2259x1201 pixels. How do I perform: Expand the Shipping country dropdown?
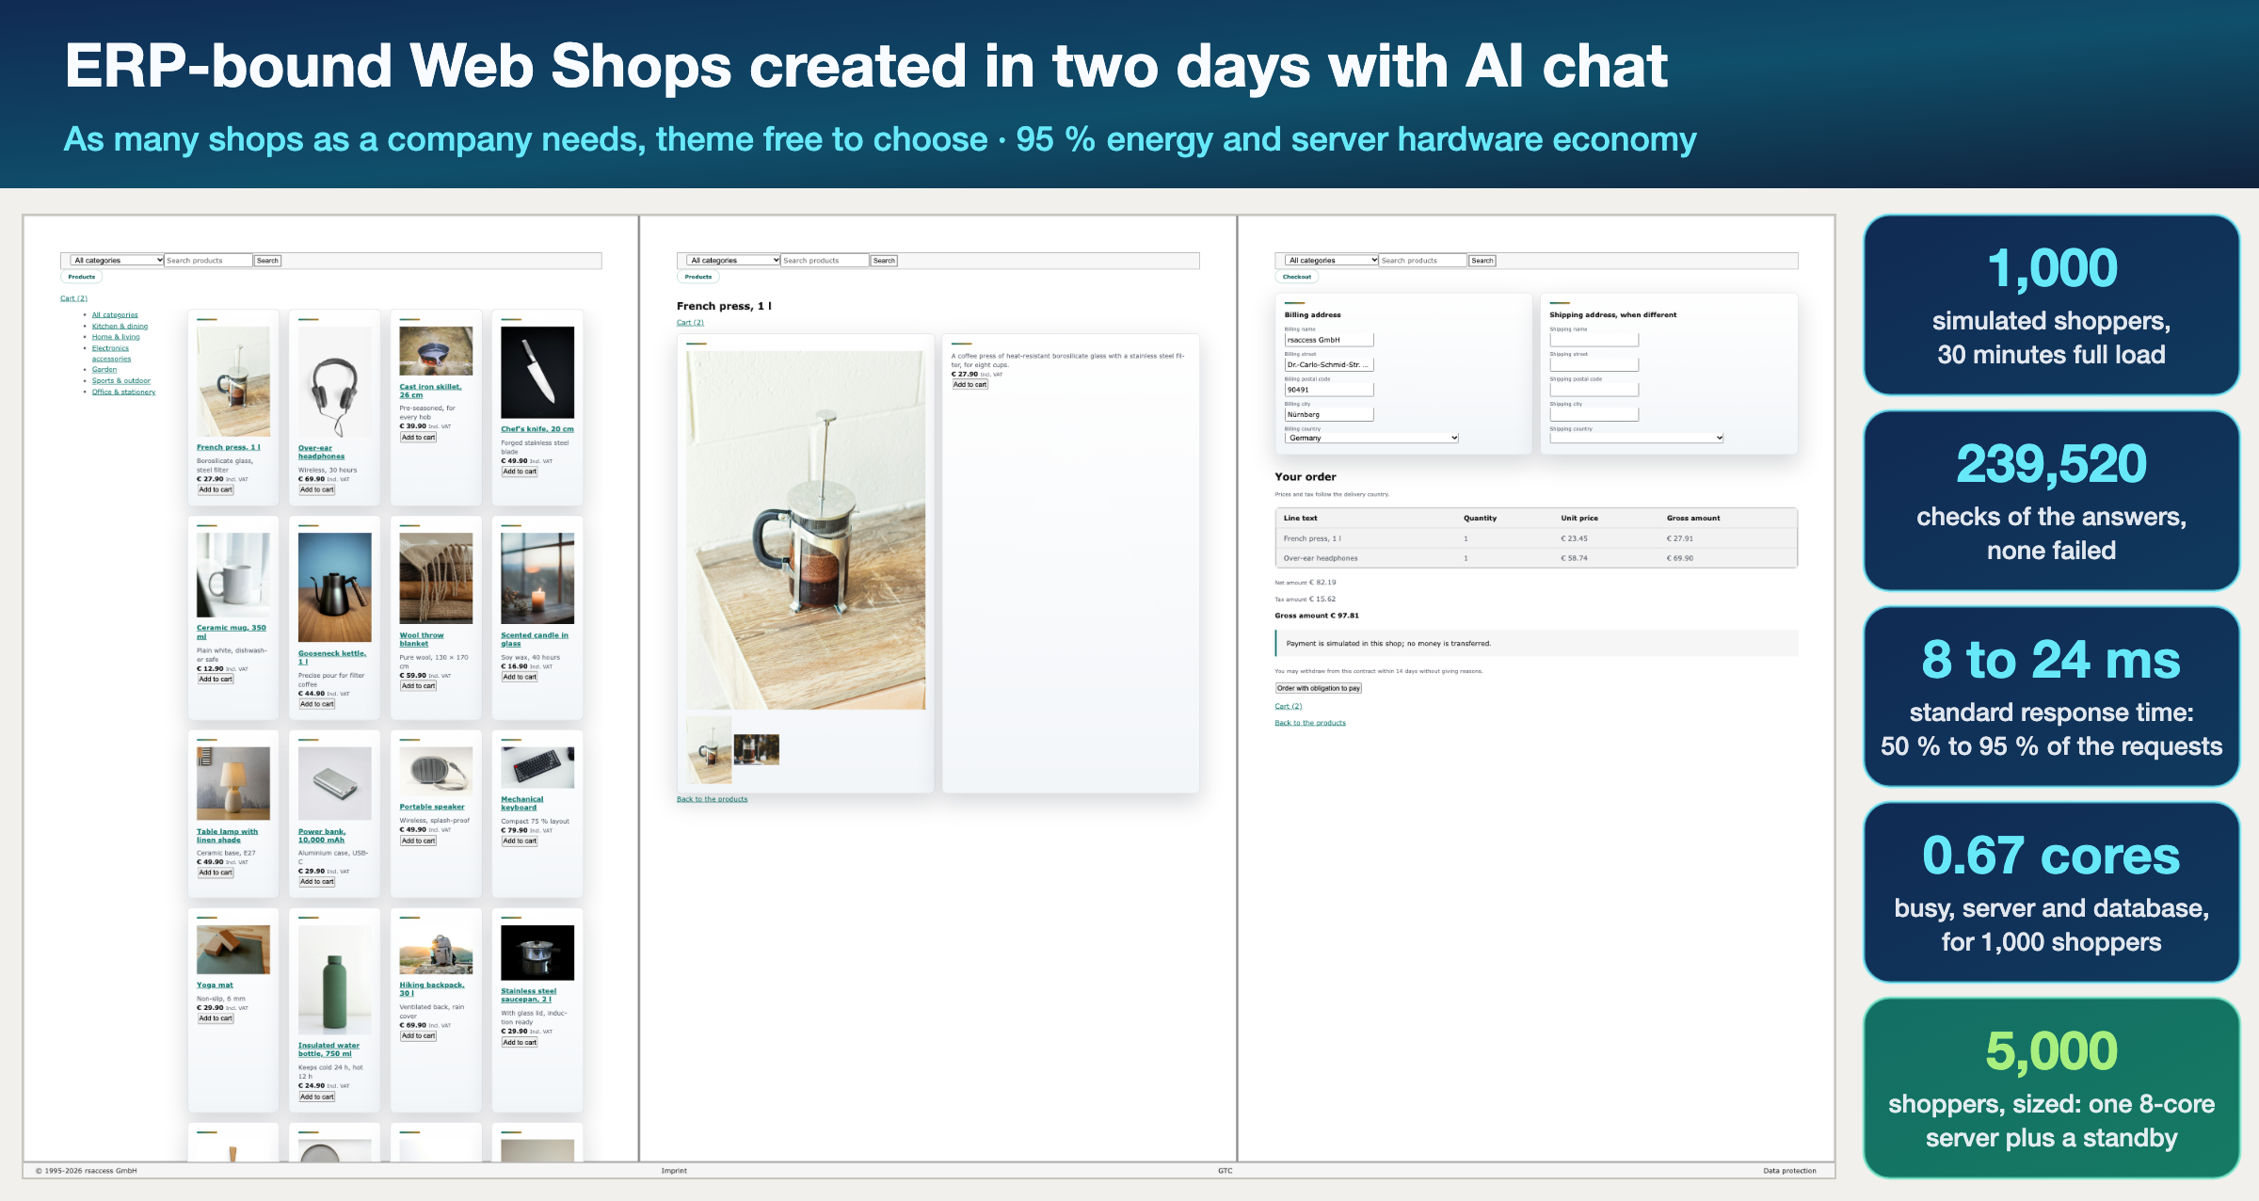pos(1637,438)
